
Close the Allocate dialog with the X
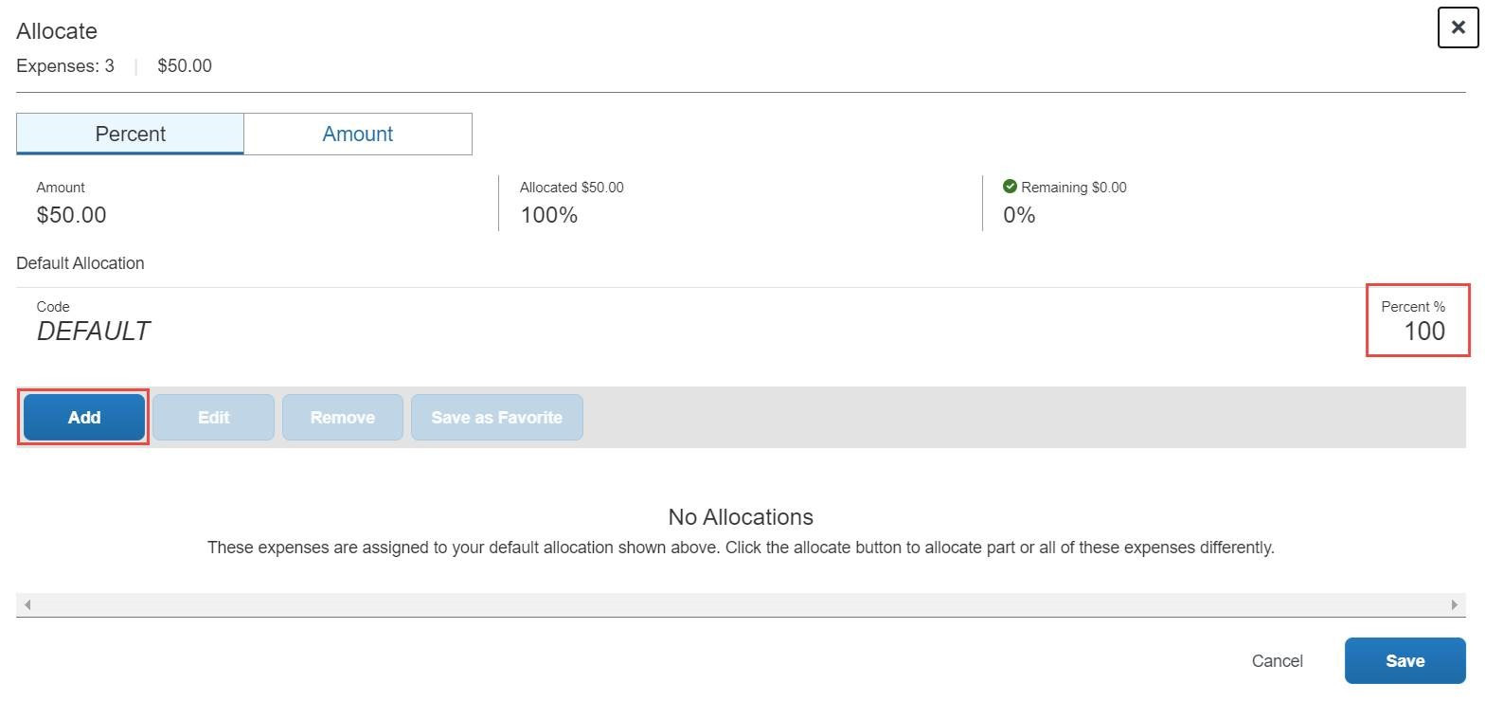(x=1458, y=27)
